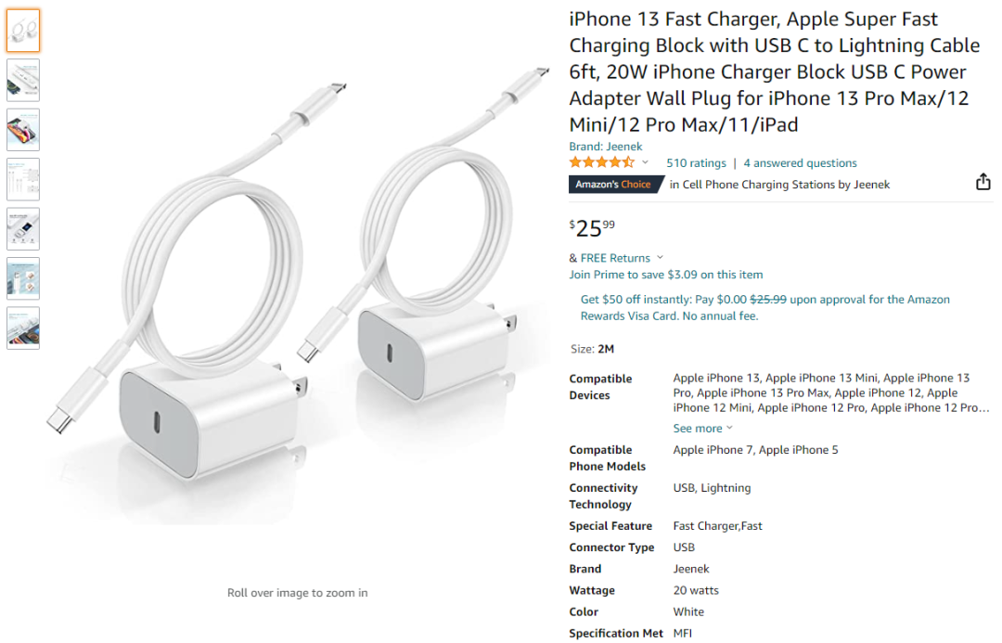This screenshot has width=1002, height=643.
Task: Select the fifth product thumbnail
Action: [x=23, y=229]
